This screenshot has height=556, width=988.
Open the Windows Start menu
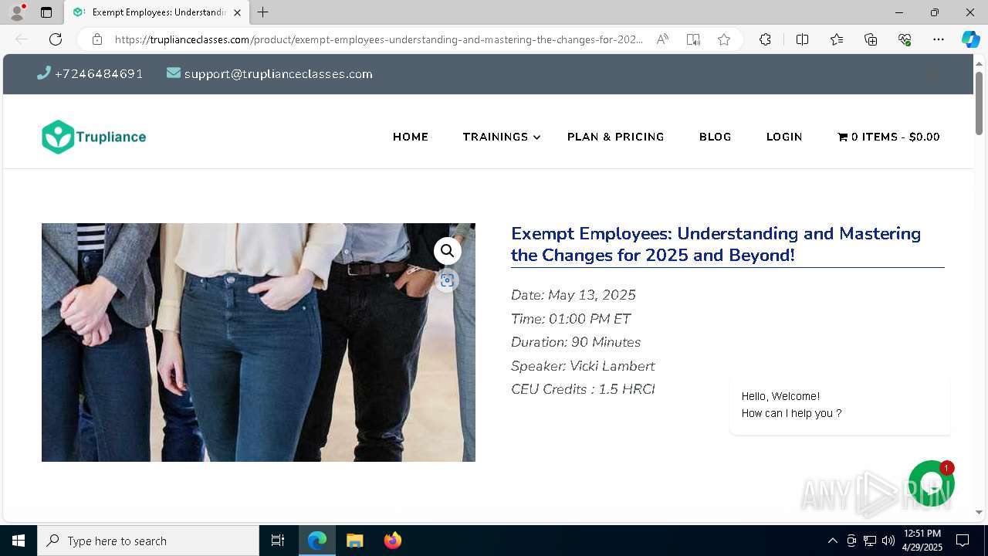[x=19, y=541]
